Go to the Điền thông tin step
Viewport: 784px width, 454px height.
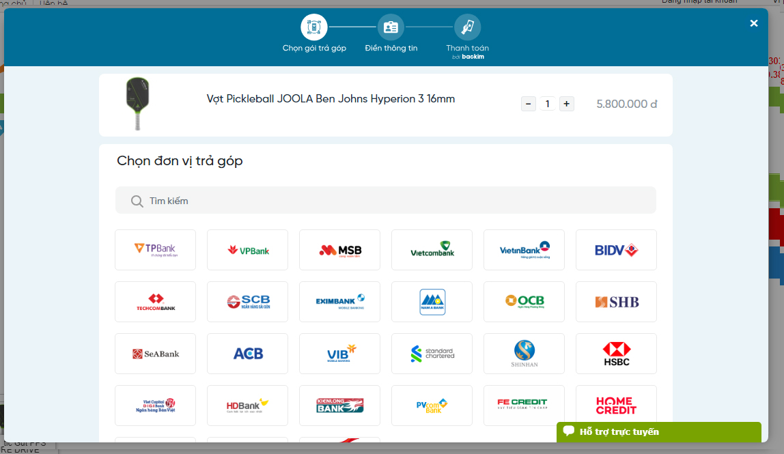391,33
